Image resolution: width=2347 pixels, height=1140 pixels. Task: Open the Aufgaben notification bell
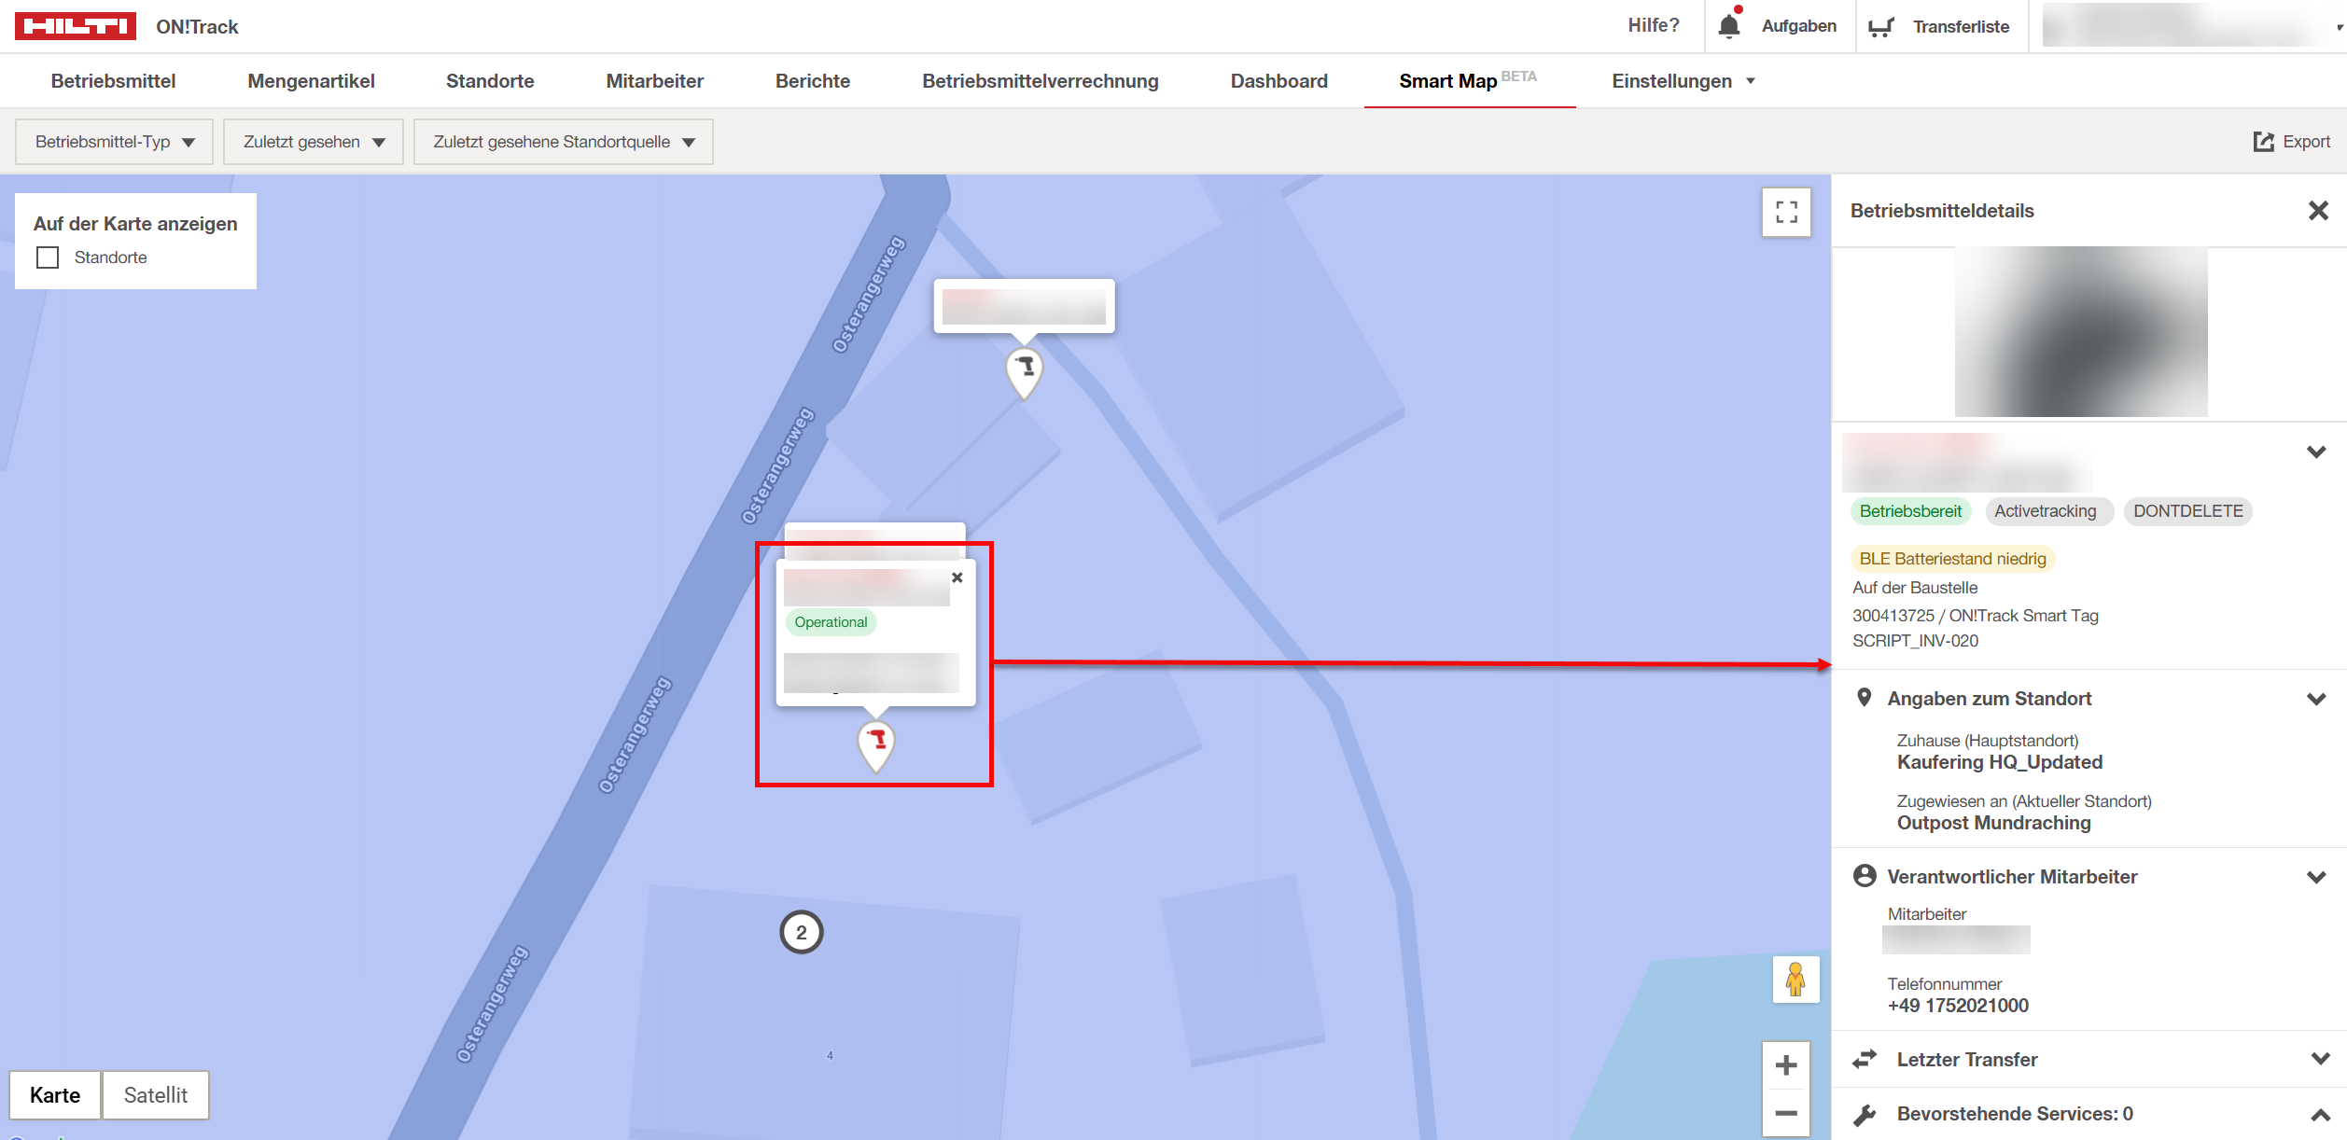pyautogui.click(x=1729, y=25)
